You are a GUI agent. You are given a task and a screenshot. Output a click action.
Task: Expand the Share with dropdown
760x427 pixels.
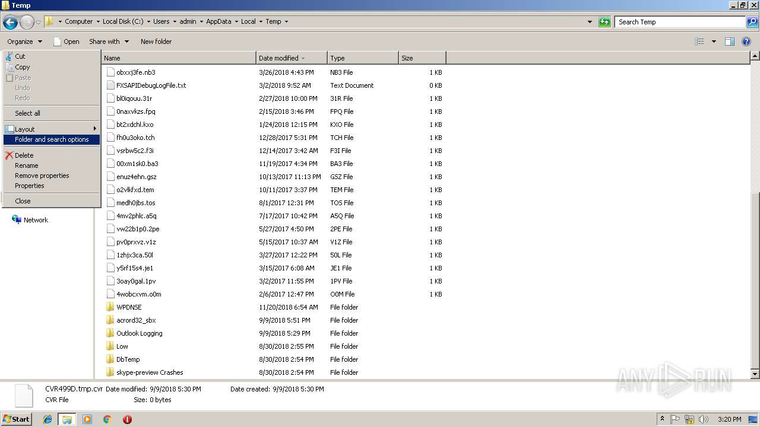pyautogui.click(x=126, y=42)
